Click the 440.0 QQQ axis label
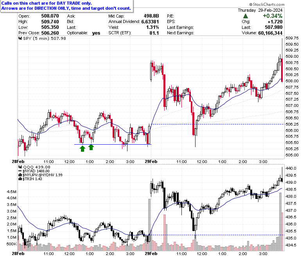305x257 pixels. [x=291, y=168]
